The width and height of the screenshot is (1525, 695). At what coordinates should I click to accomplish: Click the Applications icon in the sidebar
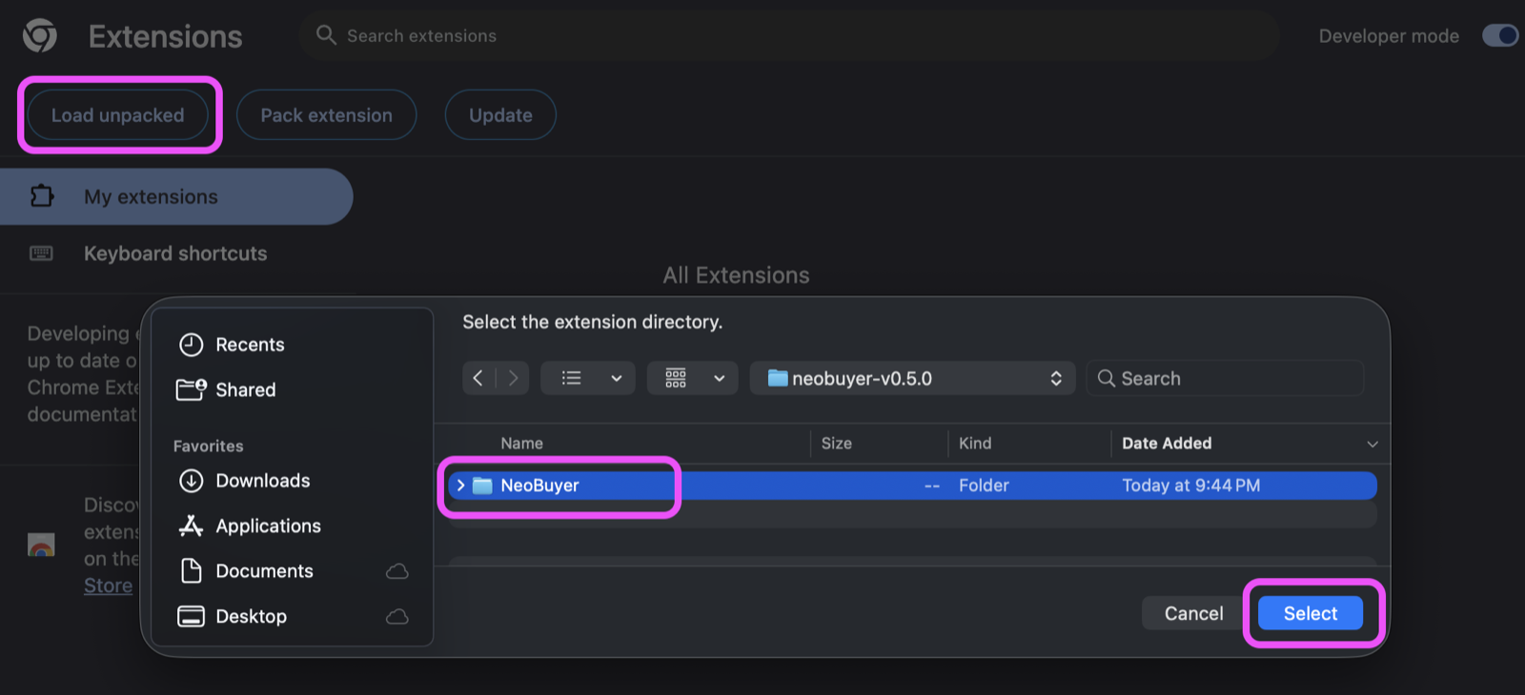[192, 526]
